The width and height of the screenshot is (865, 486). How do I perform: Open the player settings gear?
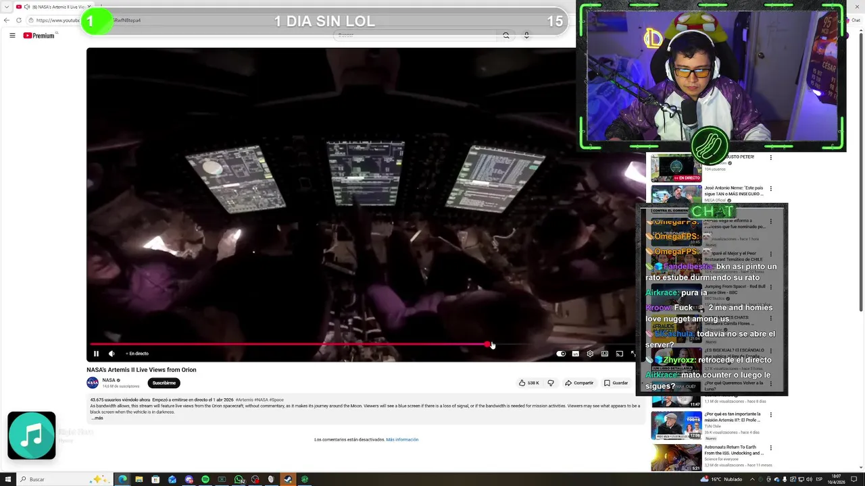point(590,354)
